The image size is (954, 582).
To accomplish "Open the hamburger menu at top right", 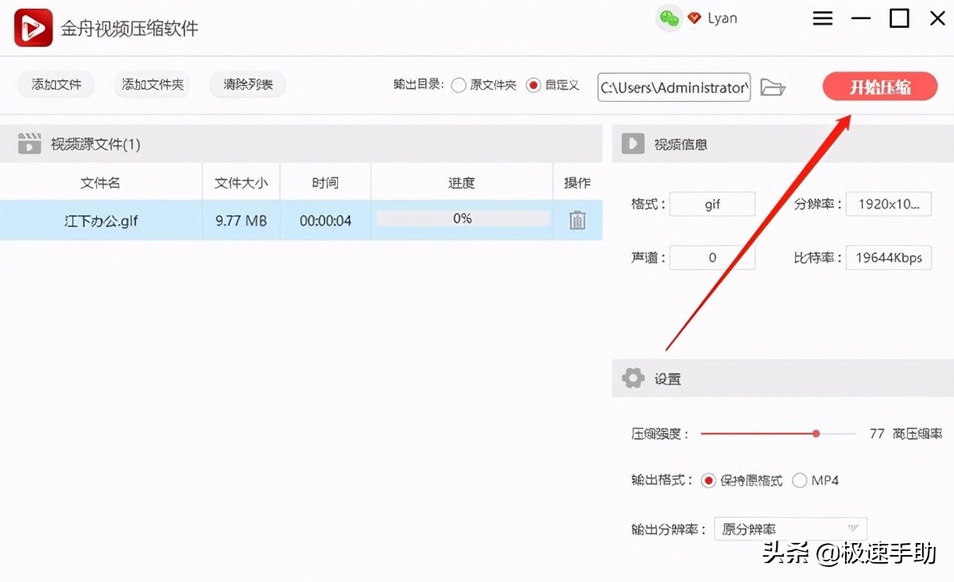I will (823, 17).
